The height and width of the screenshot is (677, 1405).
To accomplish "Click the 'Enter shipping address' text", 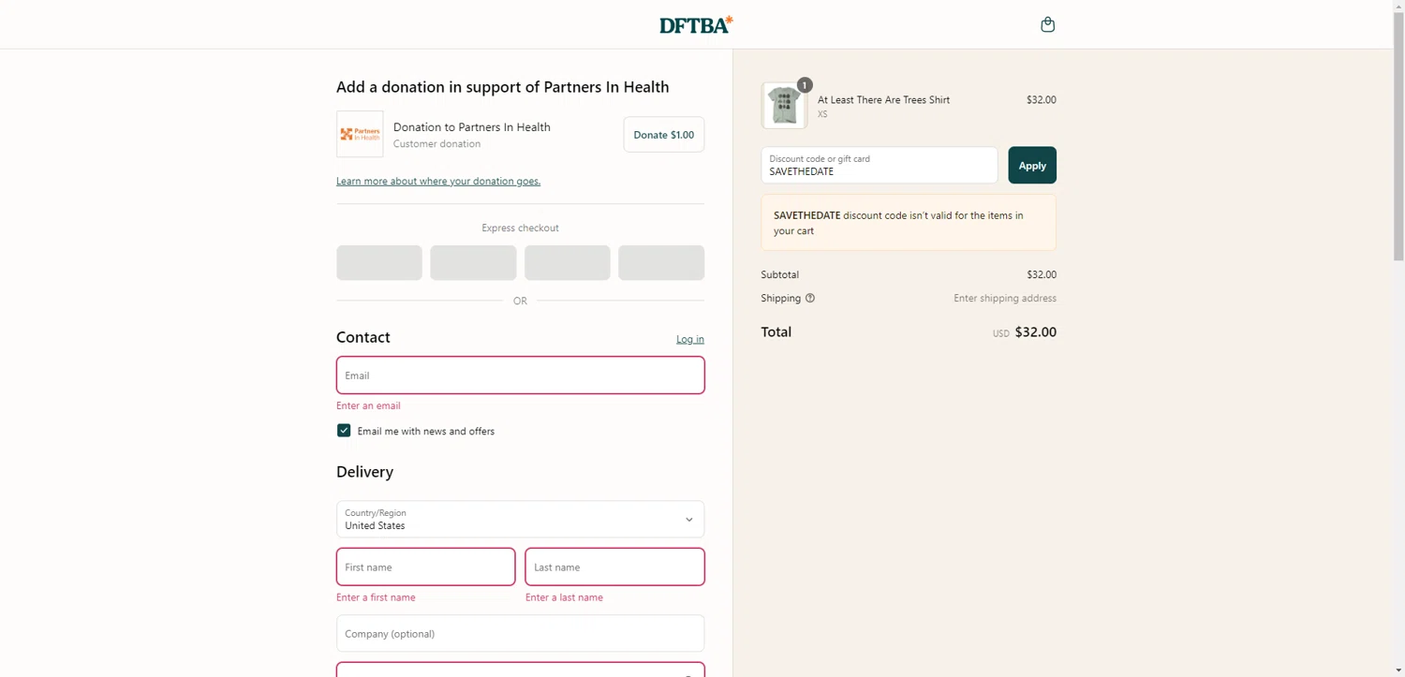I will (1005, 298).
